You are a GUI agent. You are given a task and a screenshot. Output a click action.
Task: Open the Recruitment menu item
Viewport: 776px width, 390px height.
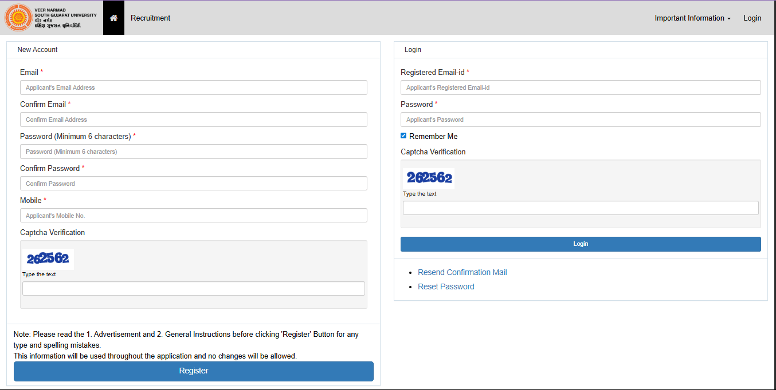(150, 18)
